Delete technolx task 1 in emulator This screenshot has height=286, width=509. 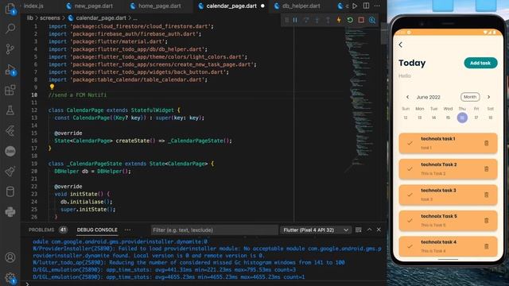tap(486, 143)
